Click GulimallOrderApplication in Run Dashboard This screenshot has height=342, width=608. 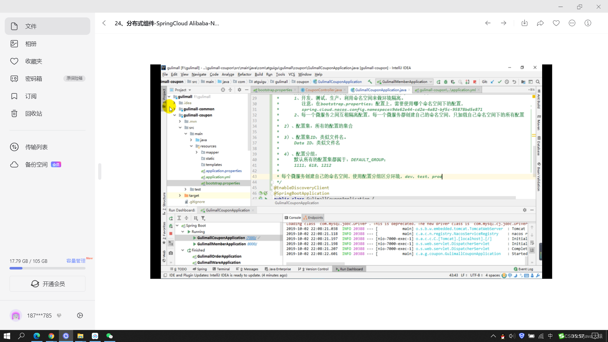[219, 256]
